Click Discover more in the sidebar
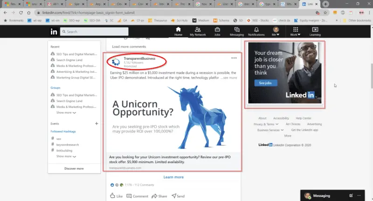Image resolution: width=373 pixels, height=201 pixels. click(x=74, y=168)
